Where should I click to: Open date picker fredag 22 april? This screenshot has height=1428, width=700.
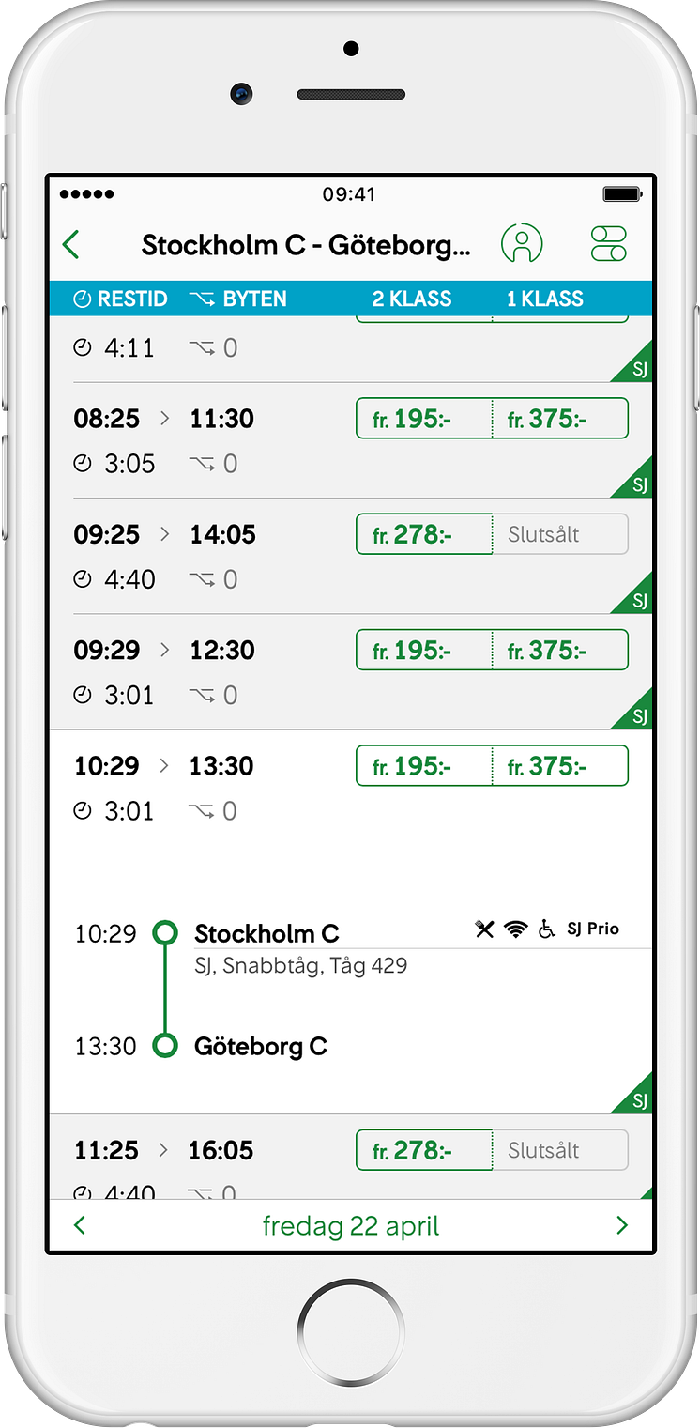point(350,1226)
